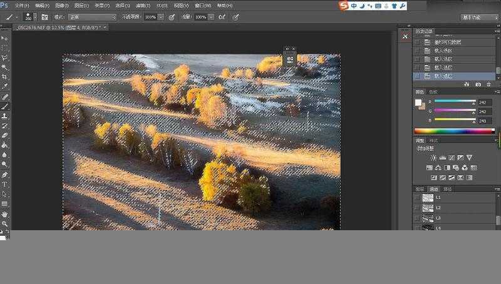Open the Edit (E) menu

click(42, 6)
